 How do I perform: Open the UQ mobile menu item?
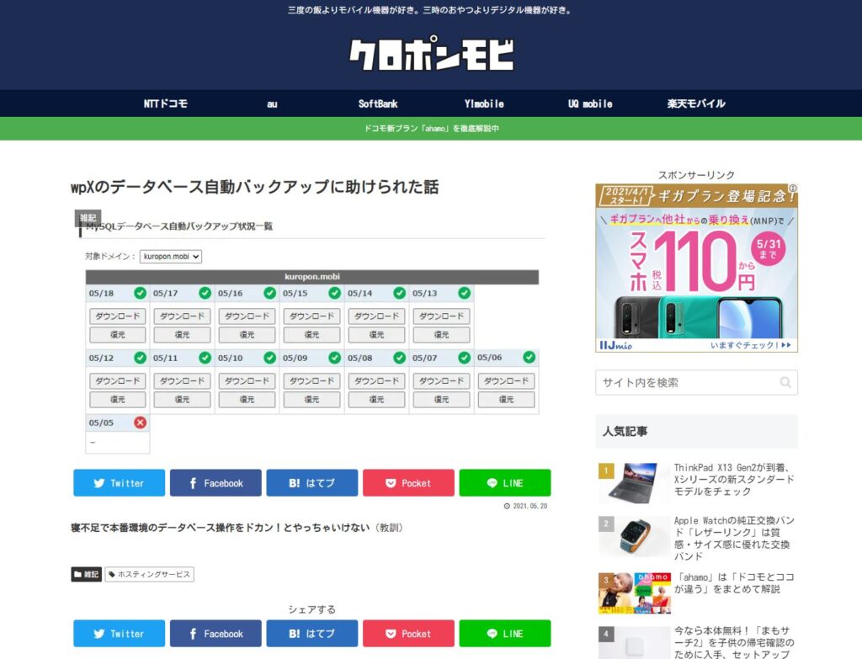tap(590, 104)
